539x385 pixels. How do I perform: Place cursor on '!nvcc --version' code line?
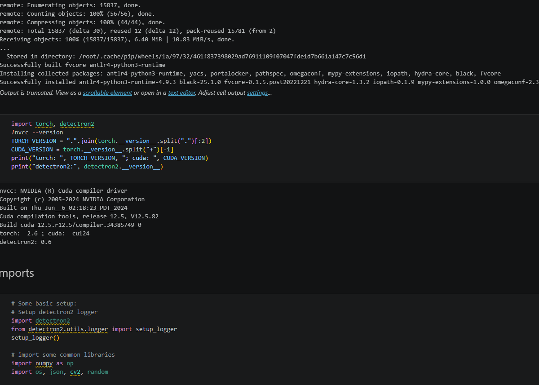point(37,132)
